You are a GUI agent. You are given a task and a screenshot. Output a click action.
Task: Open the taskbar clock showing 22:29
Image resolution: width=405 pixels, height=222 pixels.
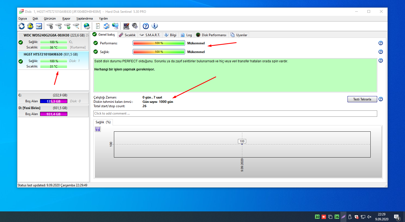[382, 217]
